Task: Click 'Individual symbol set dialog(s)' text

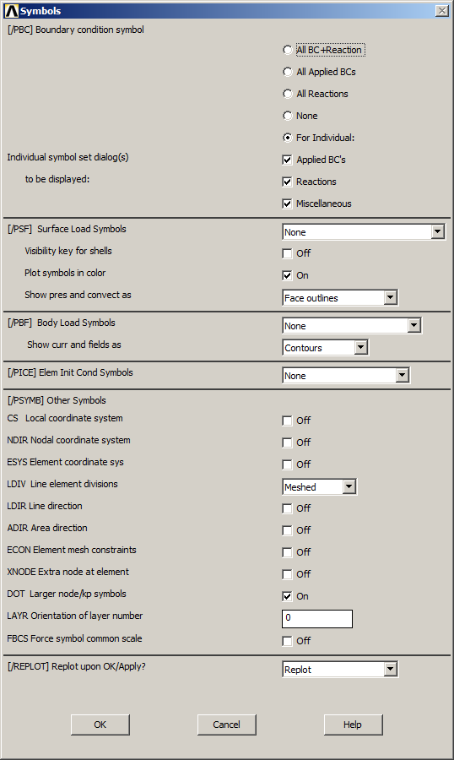Action: [x=68, y=157]
